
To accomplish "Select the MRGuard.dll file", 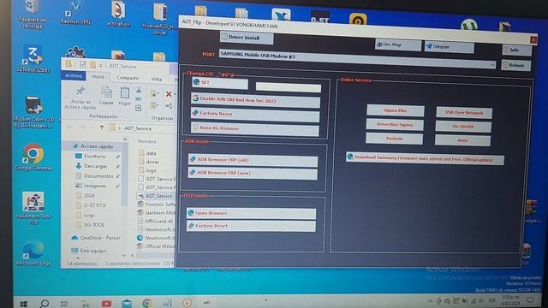I will (x=158, y=221).
